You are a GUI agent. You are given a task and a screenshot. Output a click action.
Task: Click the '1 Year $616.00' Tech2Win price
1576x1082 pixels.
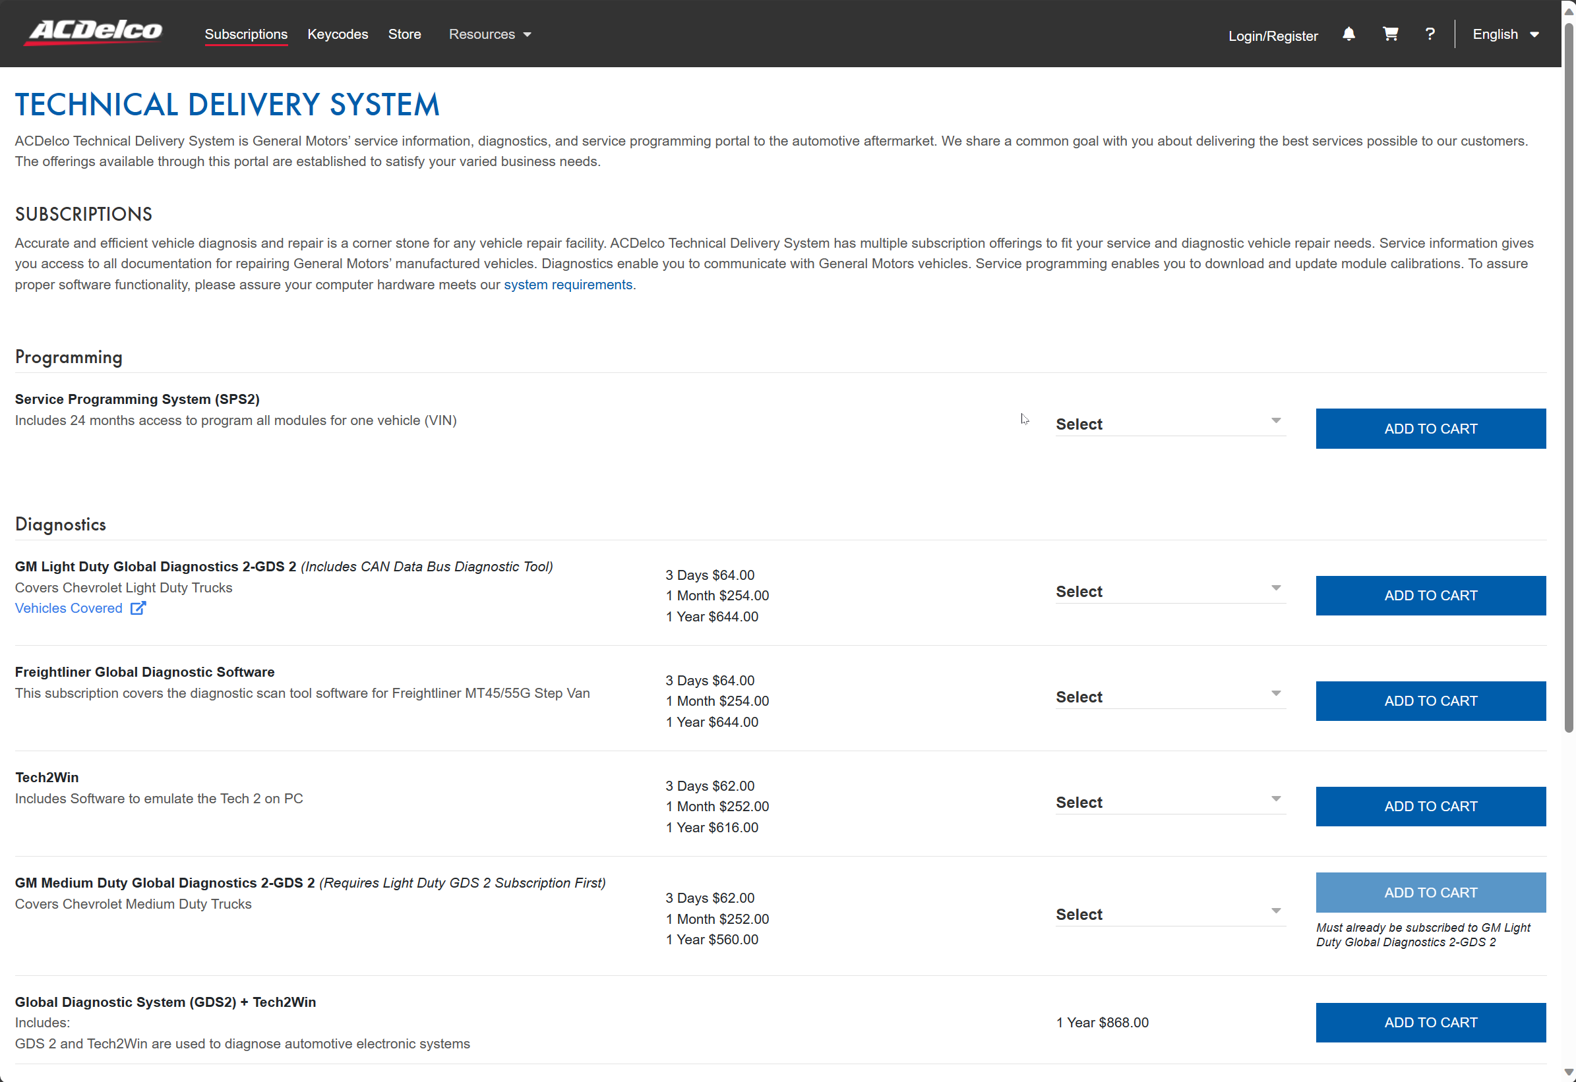pyautogui.click(x=712, y=827)
